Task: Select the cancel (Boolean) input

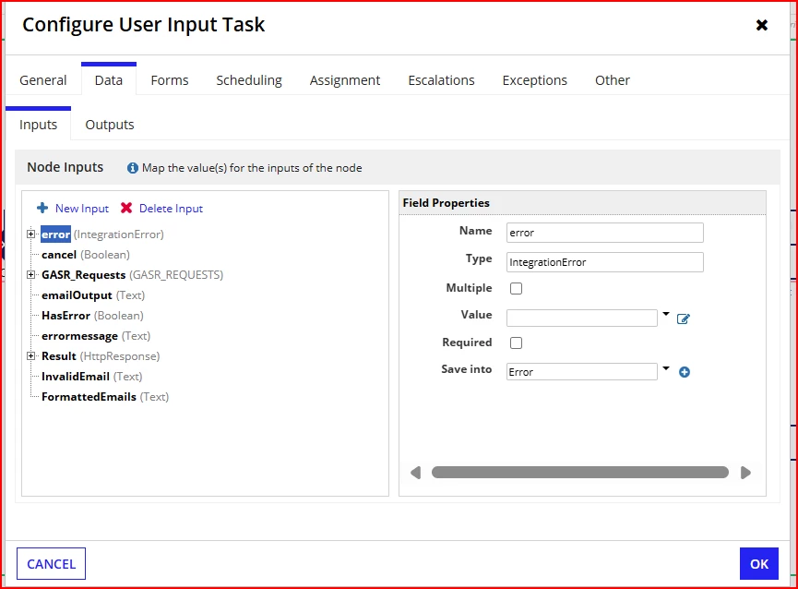Action: [x=86, y=255]
